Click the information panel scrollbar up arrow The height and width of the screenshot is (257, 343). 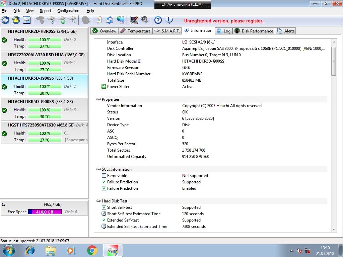pos(334,42)
